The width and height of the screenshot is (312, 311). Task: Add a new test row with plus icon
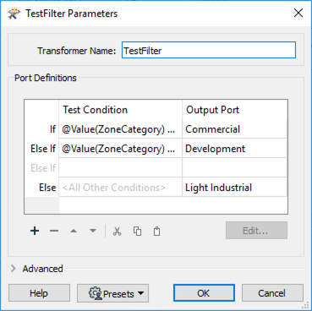point(35,231)
